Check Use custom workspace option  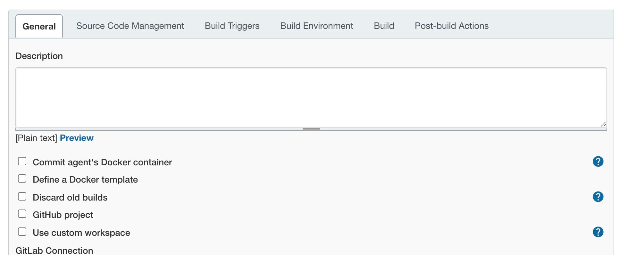[x=22, y=232]
